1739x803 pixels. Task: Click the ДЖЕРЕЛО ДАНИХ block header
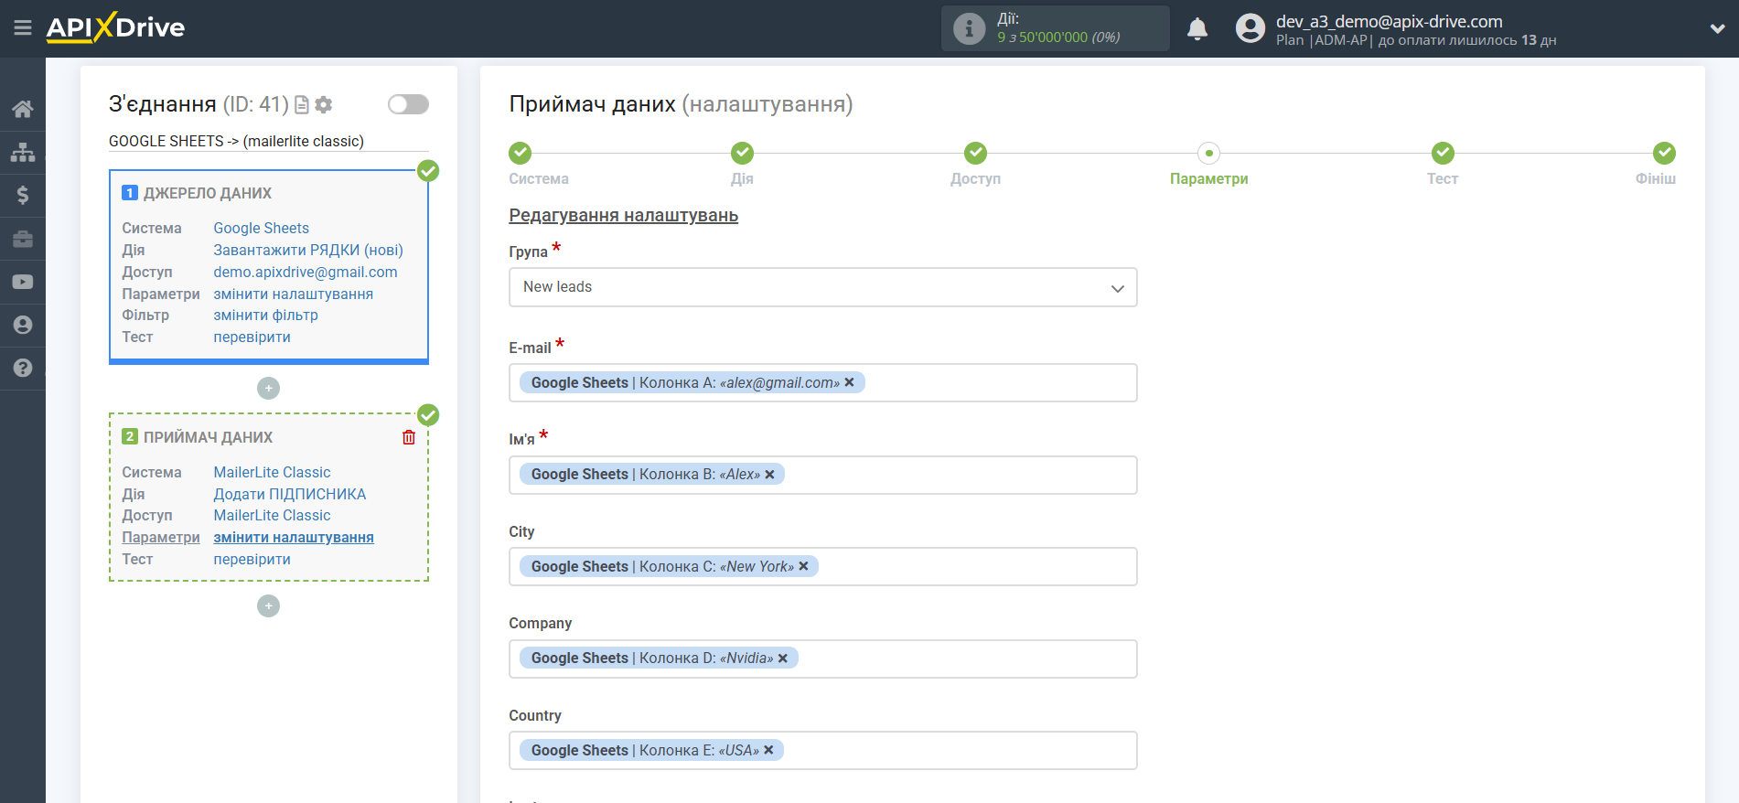coord(208,193)
